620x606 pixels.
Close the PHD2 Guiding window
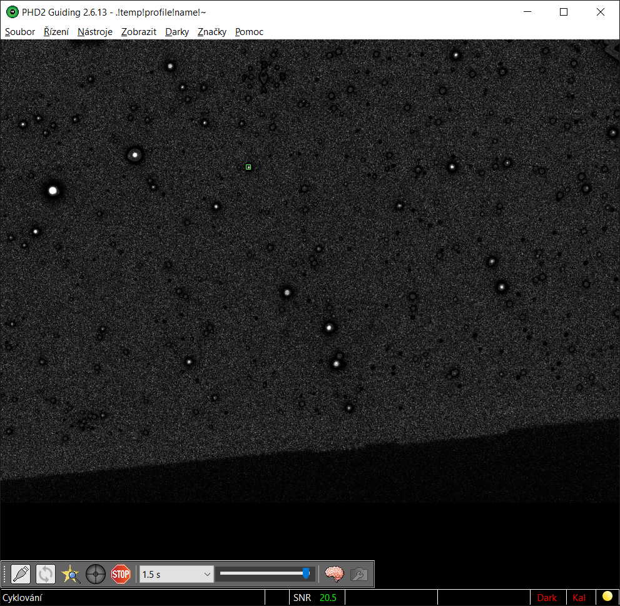(600, 13)
